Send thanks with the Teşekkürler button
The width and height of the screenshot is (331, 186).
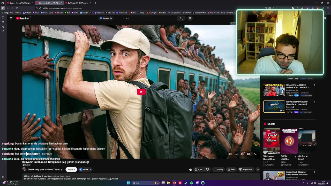[x=246, y=169]
